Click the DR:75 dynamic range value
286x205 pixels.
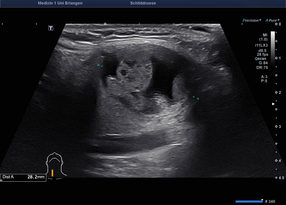point(262,67)
